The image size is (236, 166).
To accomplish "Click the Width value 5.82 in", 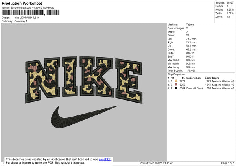I will [x=230, y=13].
